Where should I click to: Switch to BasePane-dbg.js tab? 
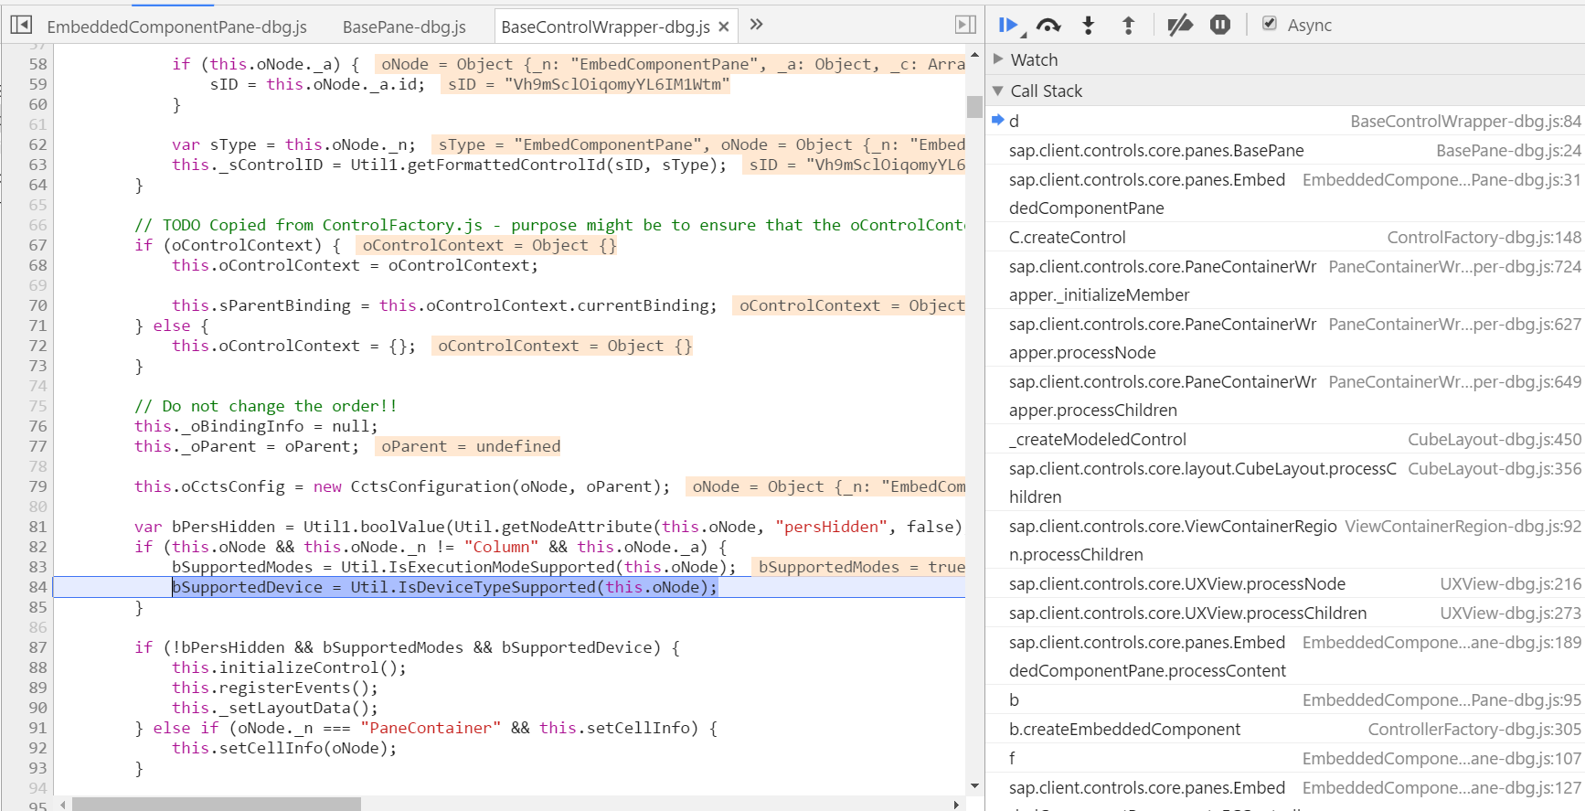point(404,27)
